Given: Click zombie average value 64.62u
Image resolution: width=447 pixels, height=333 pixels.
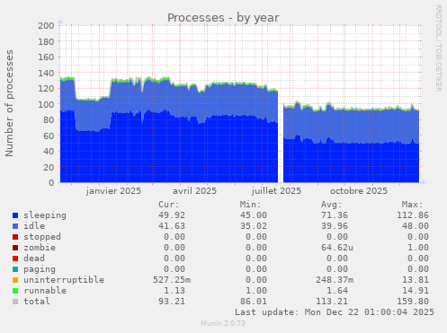Looking at the screenshot, I should coord(337,248).
